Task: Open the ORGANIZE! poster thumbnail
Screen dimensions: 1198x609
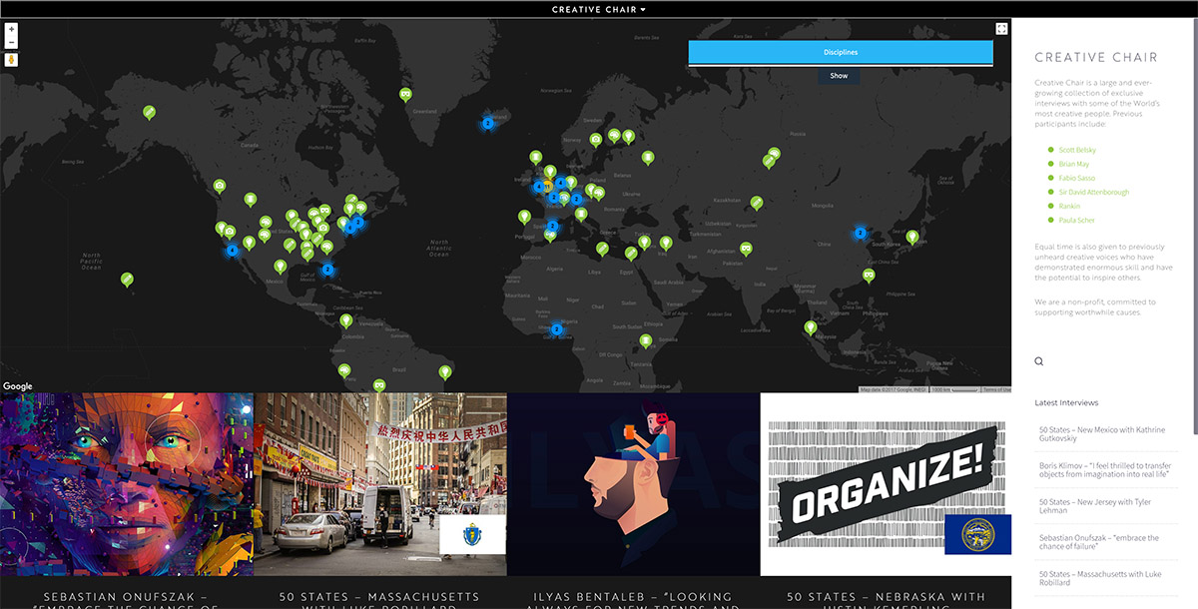Action: 886,484
